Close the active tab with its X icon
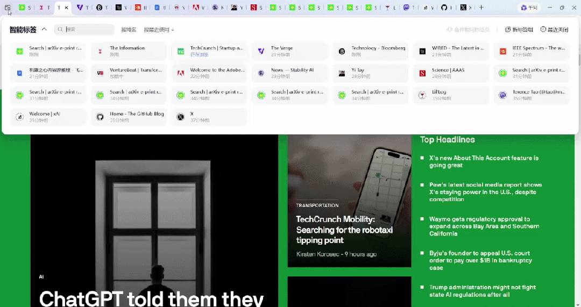 (x=67, y=8)
